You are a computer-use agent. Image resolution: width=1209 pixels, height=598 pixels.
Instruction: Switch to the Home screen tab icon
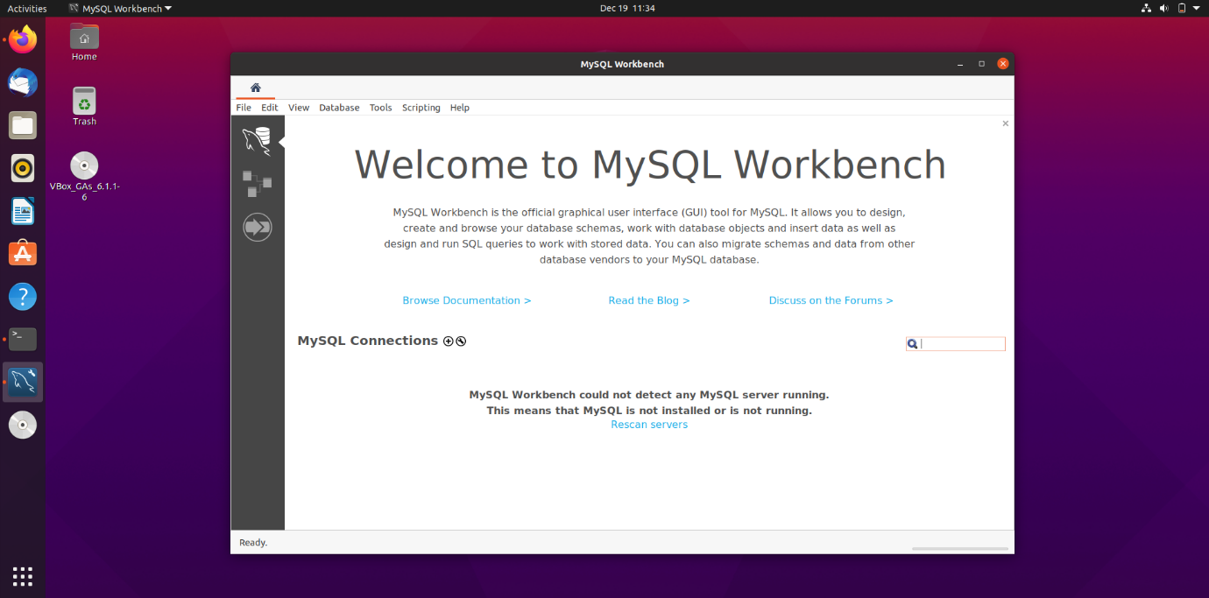pos(255,88)
